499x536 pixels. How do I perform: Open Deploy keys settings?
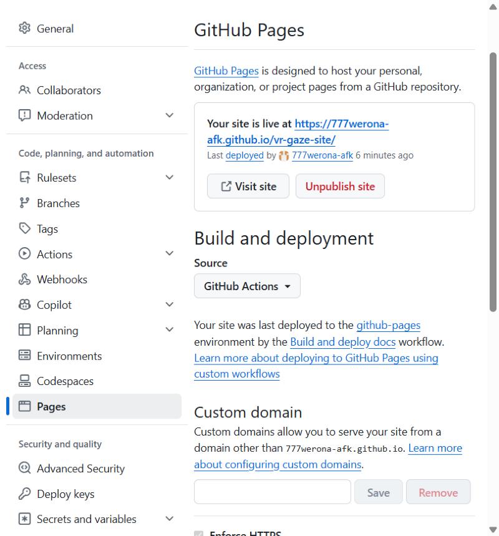[x=97, y=494]
